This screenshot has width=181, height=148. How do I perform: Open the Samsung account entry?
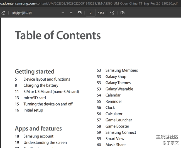38,136
